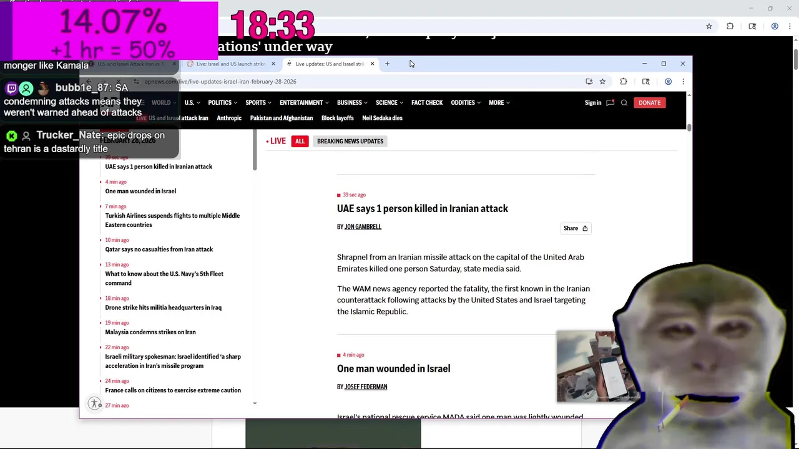This screenshot has height=449, width=799.
Task: Open sidebar item 'Qatar says no casualties from Iran attack'
Action: (x=159, y=249)
